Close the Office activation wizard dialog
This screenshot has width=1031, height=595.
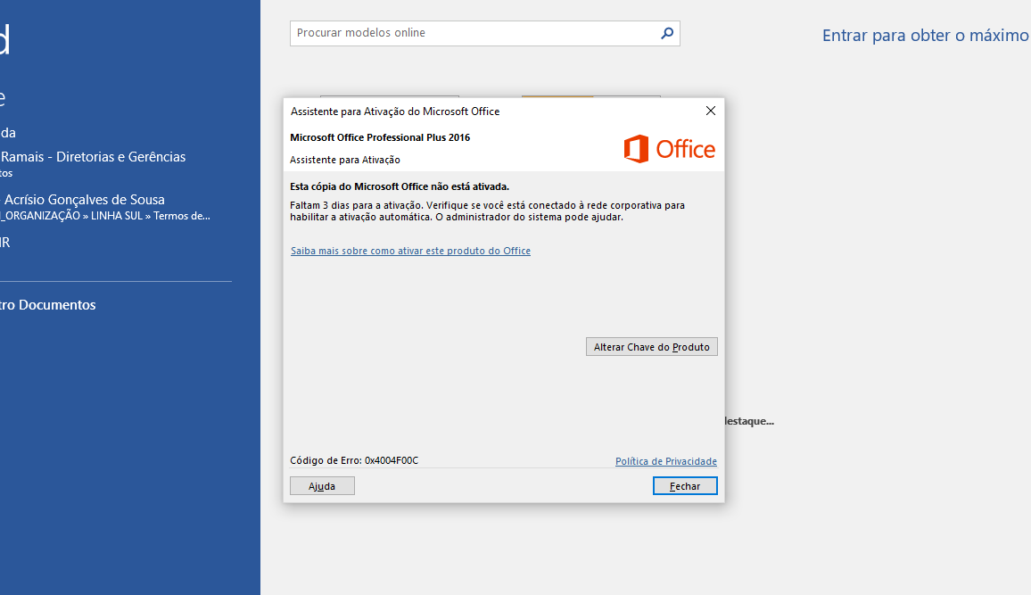point(711,111)
